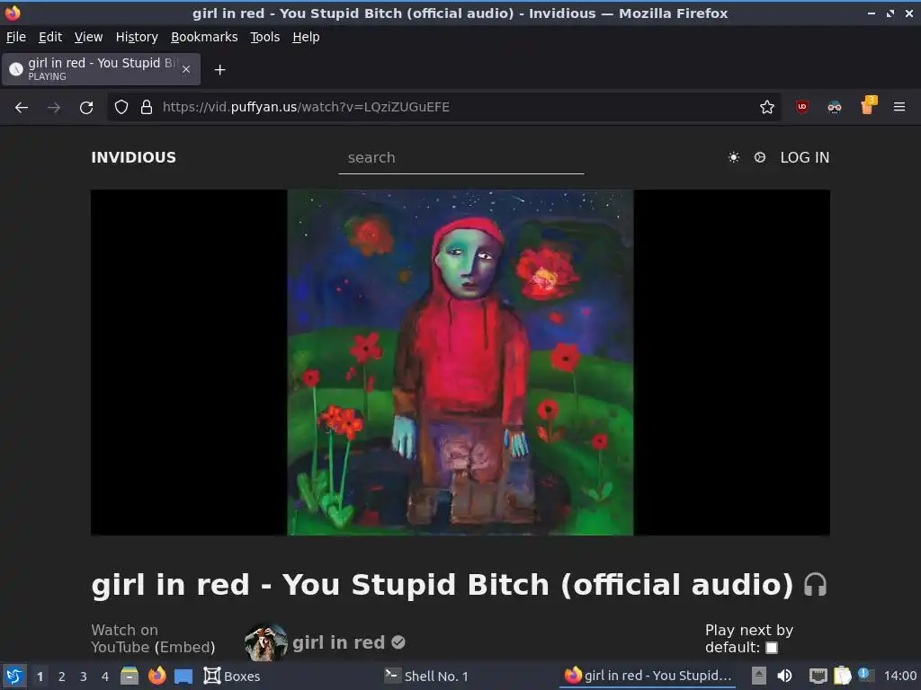Click the LOG IN link

[x=804, y=157]
